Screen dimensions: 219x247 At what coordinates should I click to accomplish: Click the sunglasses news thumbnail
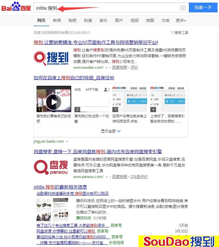coord(44,210)
